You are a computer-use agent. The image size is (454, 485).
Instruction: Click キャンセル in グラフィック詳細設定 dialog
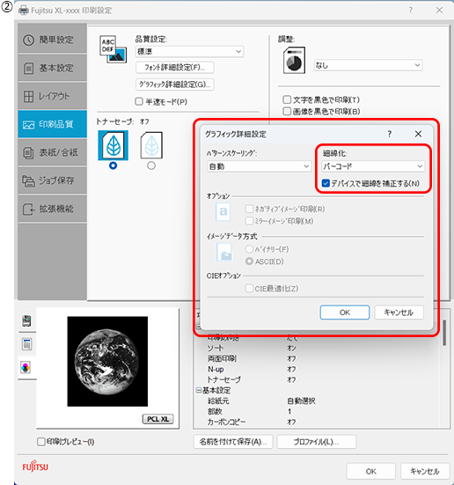pyautogui.click(x=399, y=312)
